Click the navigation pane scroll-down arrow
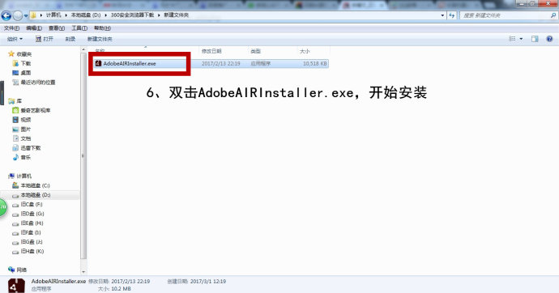Image resolution: width=559 pixels, height=293 pixels. click(x=83, y=272)
